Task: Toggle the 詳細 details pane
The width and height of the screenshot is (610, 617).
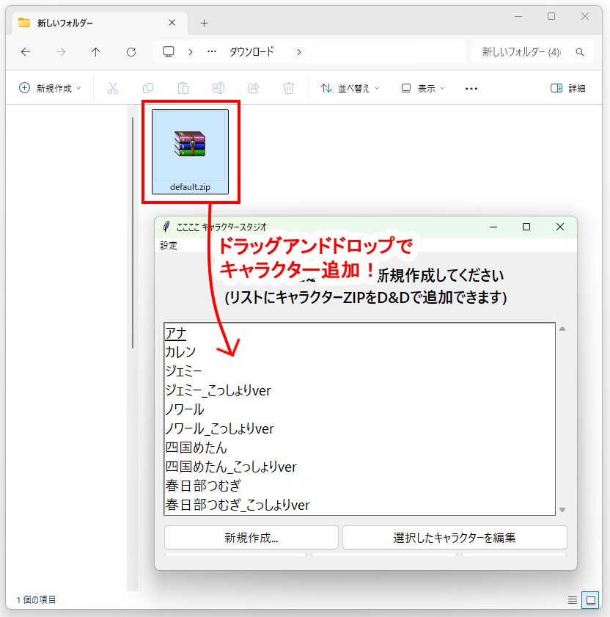Action: pyautogui.click(x=567, y=88)
